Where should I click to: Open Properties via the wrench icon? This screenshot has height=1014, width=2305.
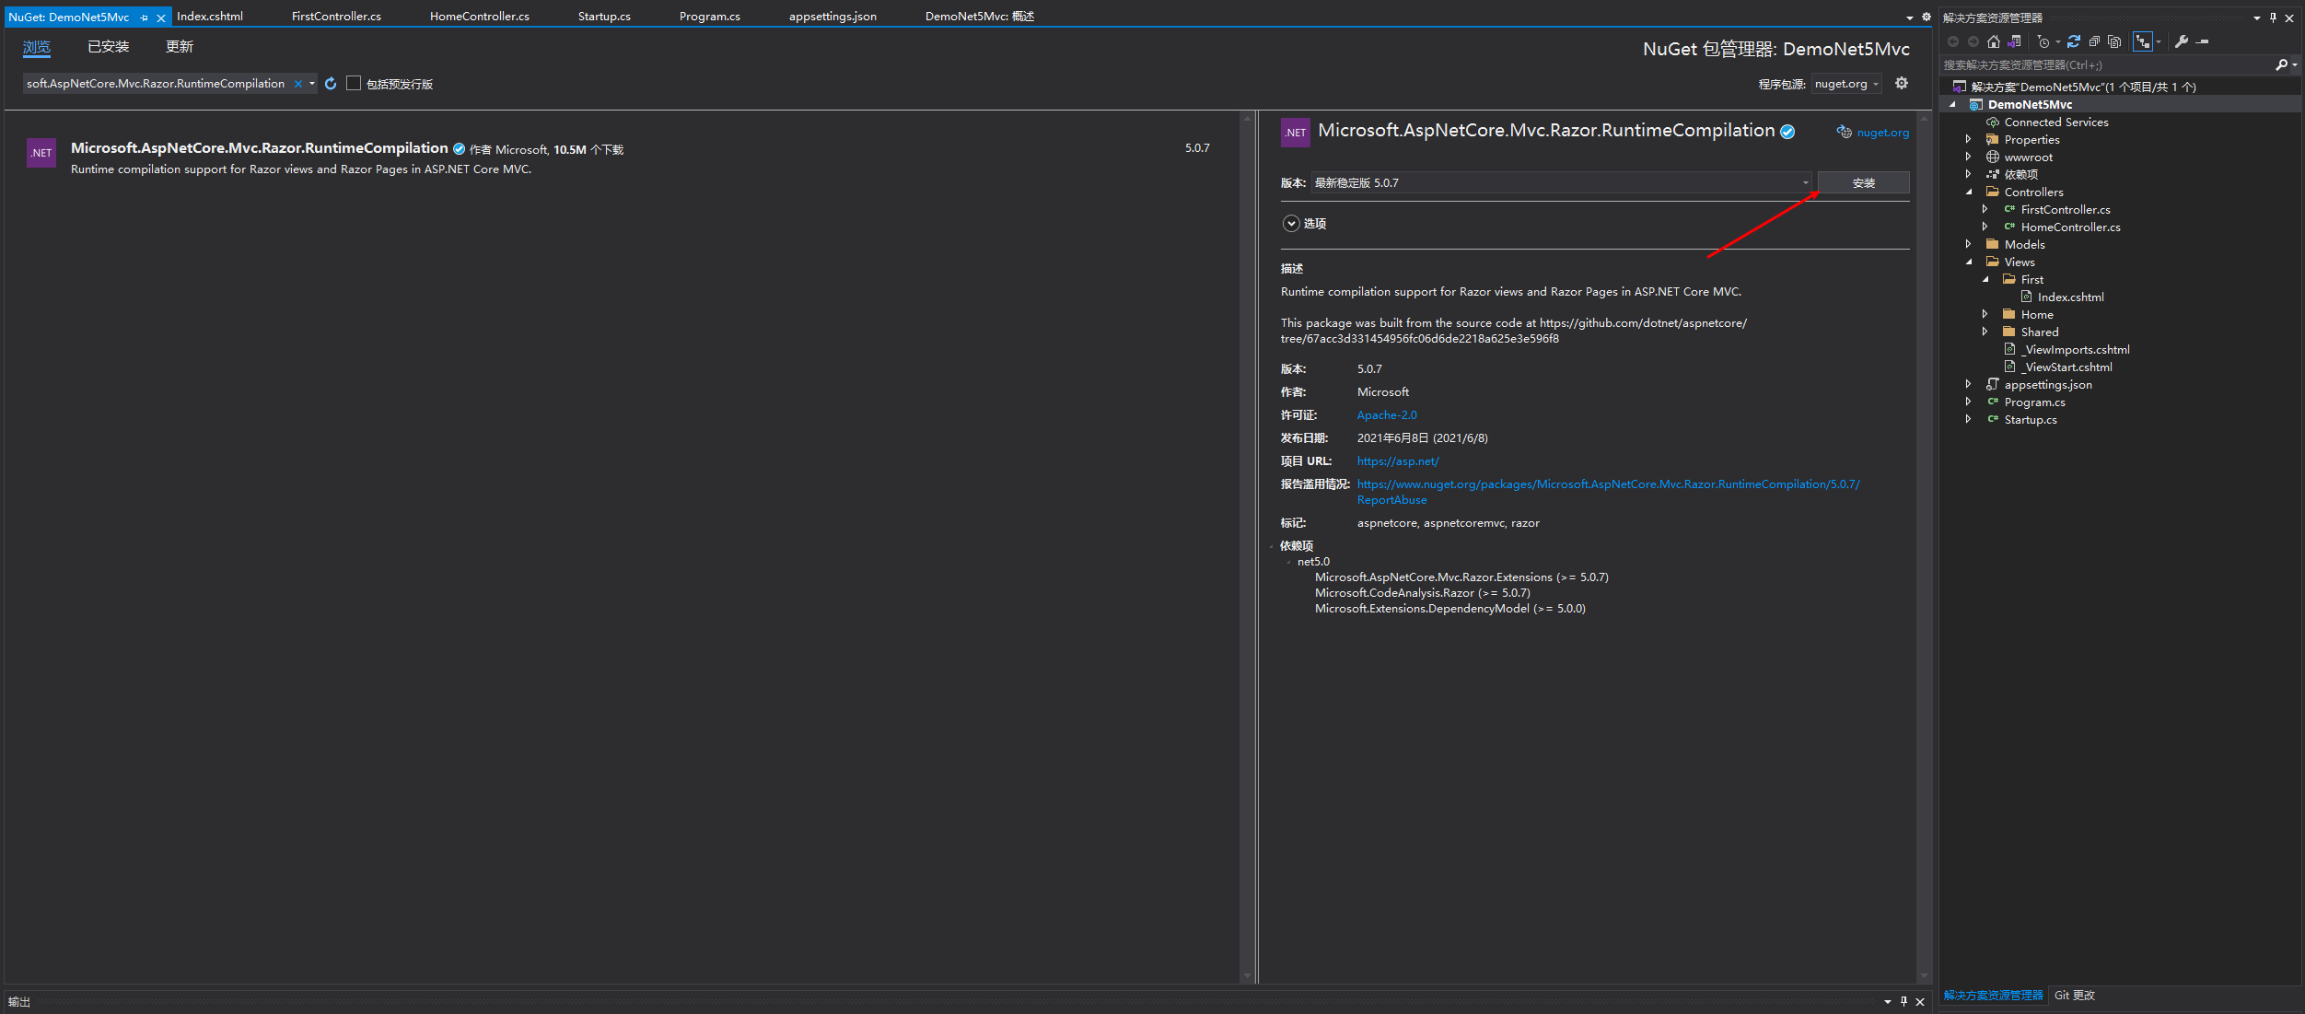[x=2182, y=41]
